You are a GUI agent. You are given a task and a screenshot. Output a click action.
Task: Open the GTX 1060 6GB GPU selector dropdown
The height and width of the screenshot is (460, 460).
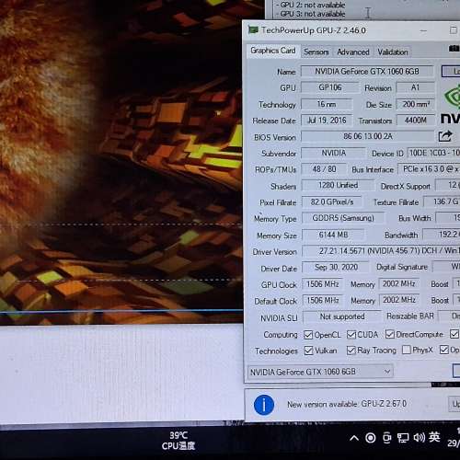point(320,372)
